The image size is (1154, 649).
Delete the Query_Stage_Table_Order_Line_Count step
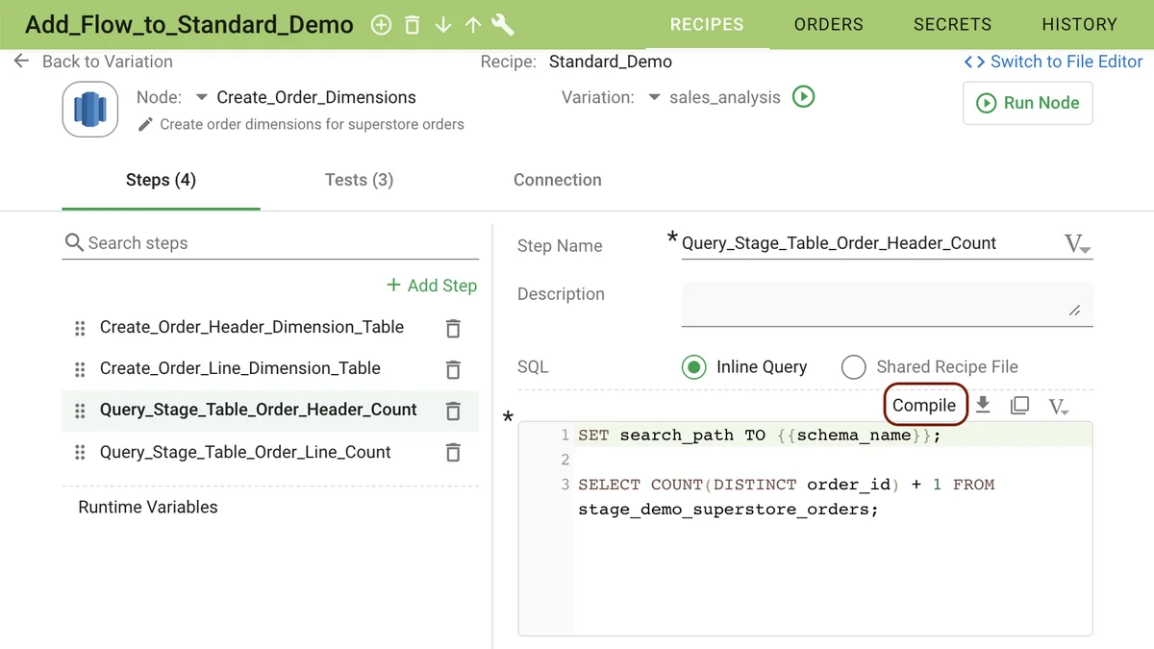click(x=453, y=452)
